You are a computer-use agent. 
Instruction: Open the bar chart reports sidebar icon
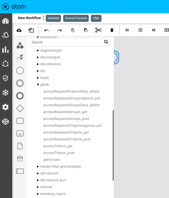tap(5, 49)
